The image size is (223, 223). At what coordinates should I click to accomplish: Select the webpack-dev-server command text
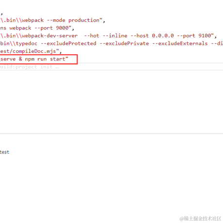50,35
